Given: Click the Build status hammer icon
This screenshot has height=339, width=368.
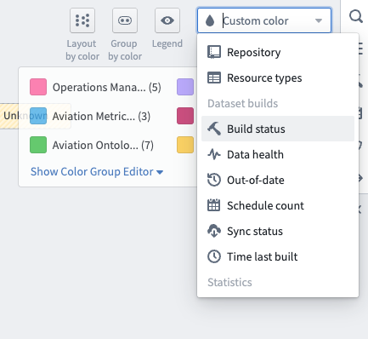Looking at the screenshot, I should click(214, 129).
